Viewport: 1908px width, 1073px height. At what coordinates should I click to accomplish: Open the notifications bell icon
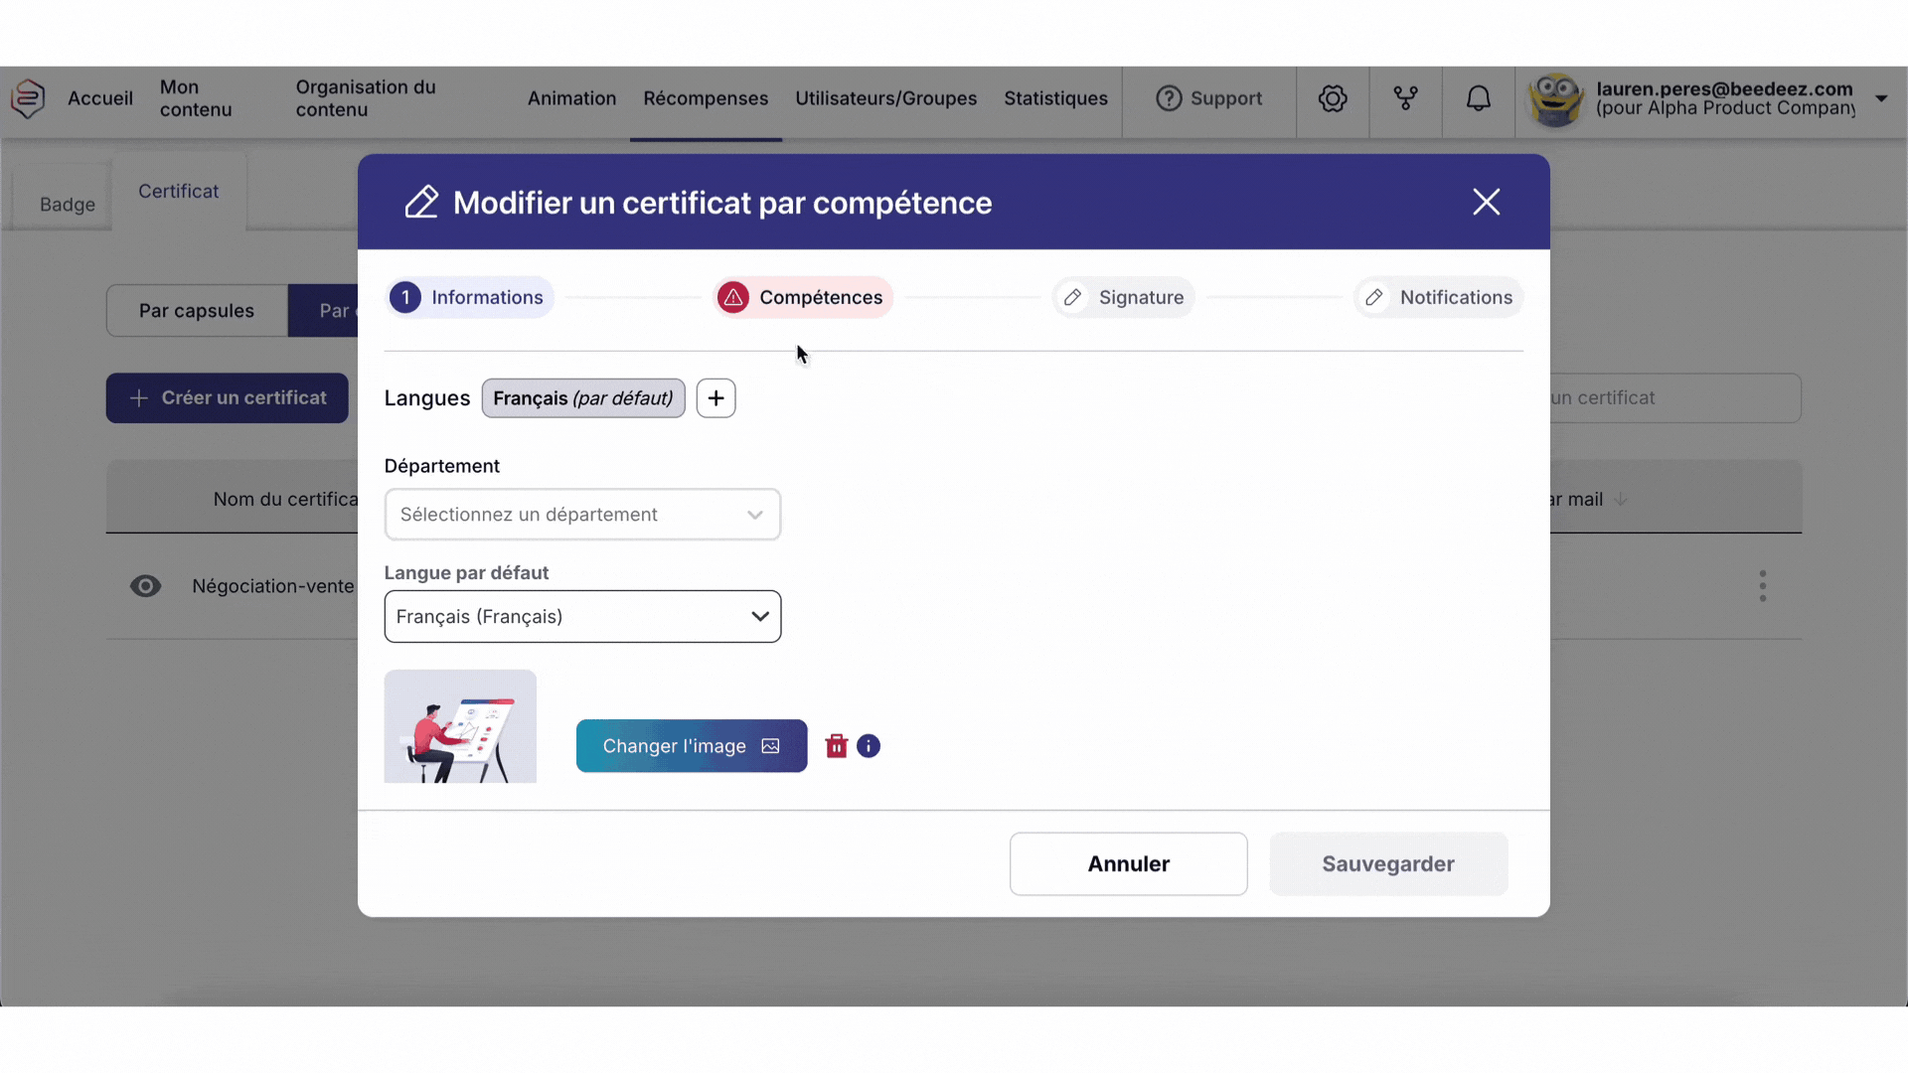point(1479,99)
